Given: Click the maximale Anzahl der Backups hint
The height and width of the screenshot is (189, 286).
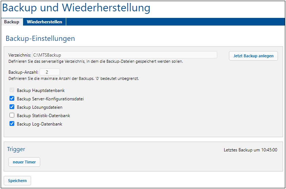Looking at the screenshot, I should click(x=73, y=78).
